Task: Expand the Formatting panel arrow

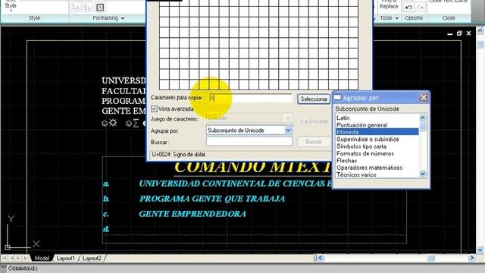Action: (x=123, y=18)
